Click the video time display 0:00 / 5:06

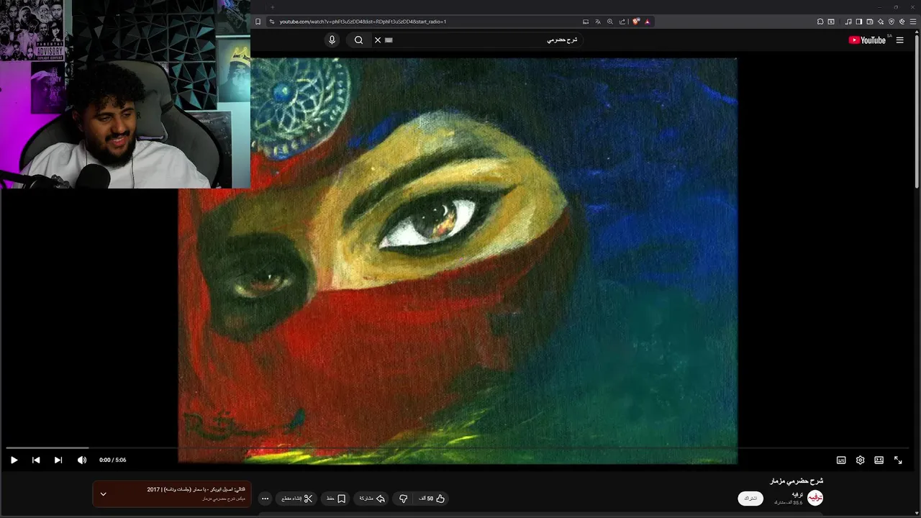click(113, 460)
